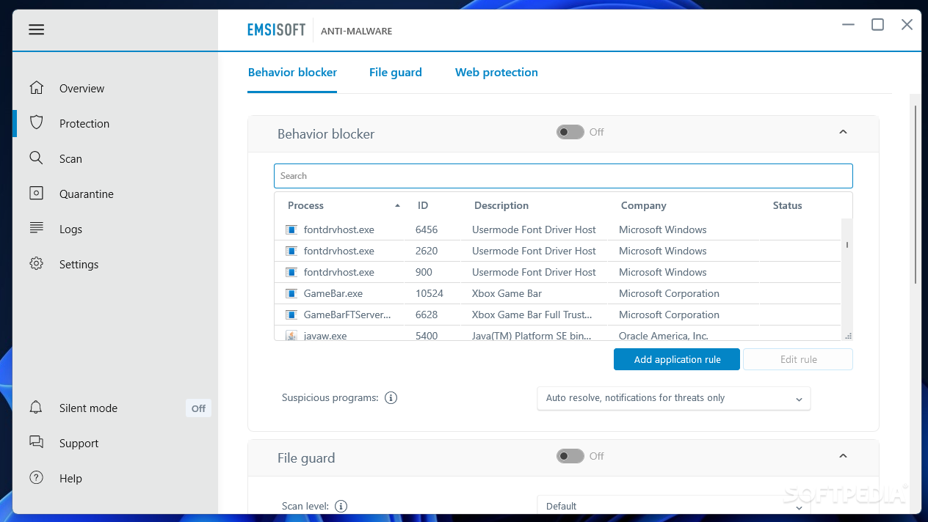Click the Silent mode bell icon
This screenshot has height=522, width=928.
click(36, 407)
